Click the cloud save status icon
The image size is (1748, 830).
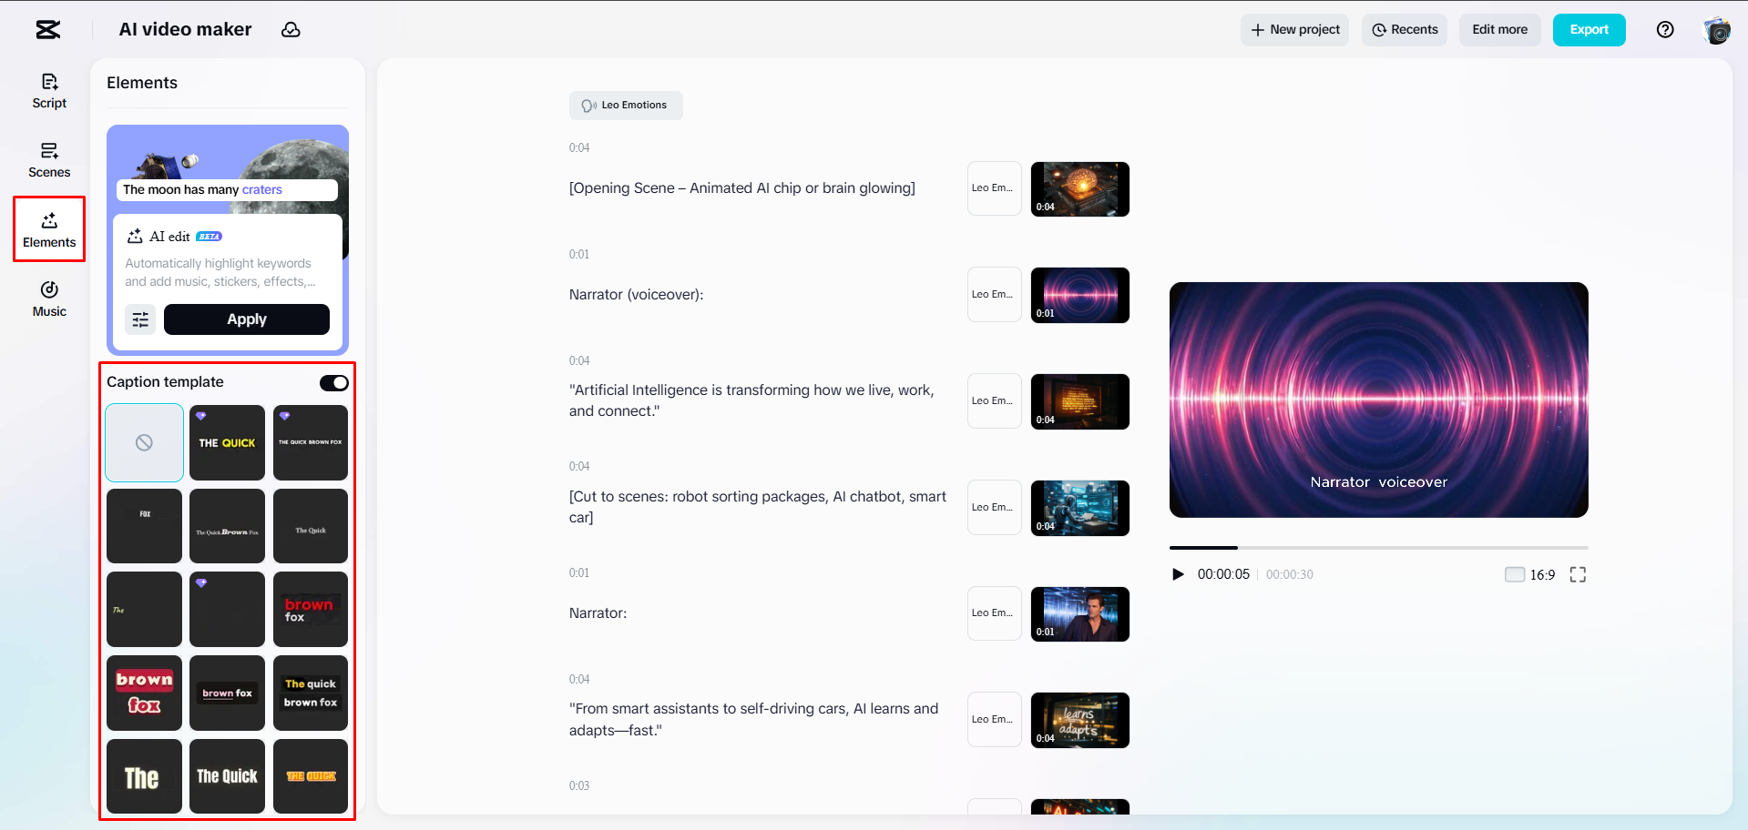(291, 30)
